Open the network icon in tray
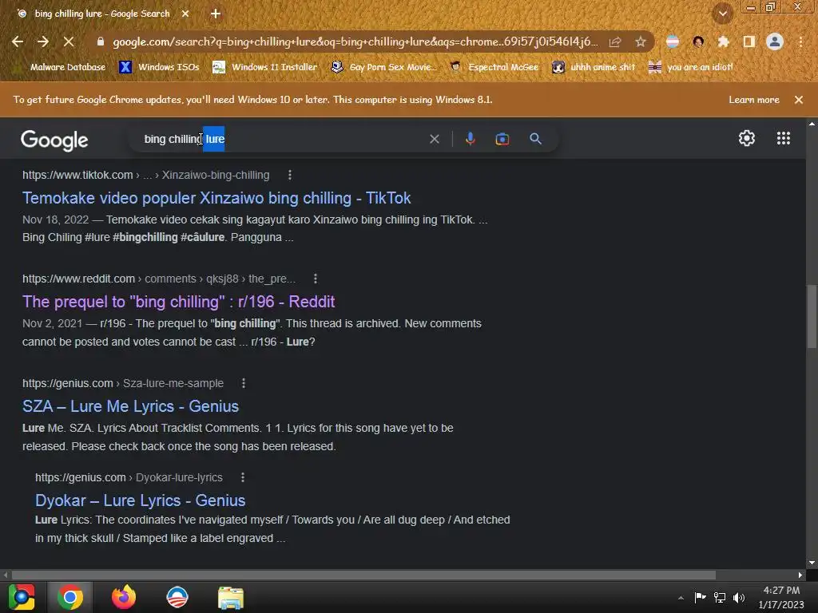 pyautogui.click(x=720, y=598)
